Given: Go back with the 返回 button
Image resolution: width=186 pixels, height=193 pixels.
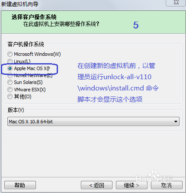Looking at the screenshot, I should pos(96,185).
